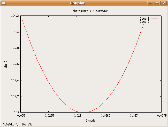Click the 'chi^2' y-axis label
The width and height of the screenshot is (168, 127).
pos(6,64)
